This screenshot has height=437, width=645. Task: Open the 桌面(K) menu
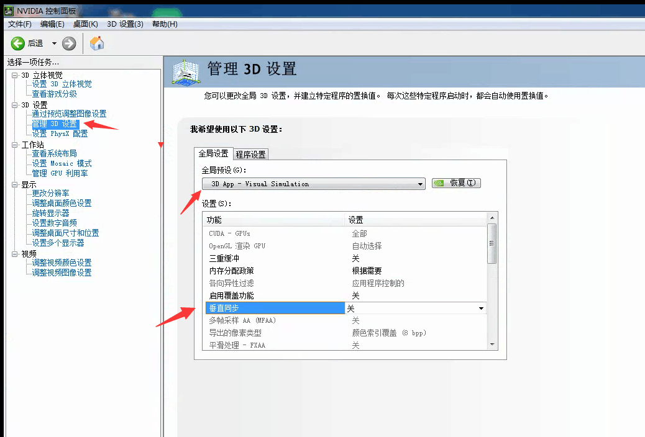point(85,24)
